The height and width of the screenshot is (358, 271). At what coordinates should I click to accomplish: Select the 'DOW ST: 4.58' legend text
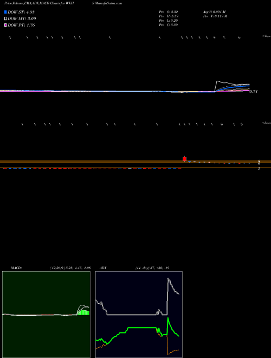[x=21, y=12]
